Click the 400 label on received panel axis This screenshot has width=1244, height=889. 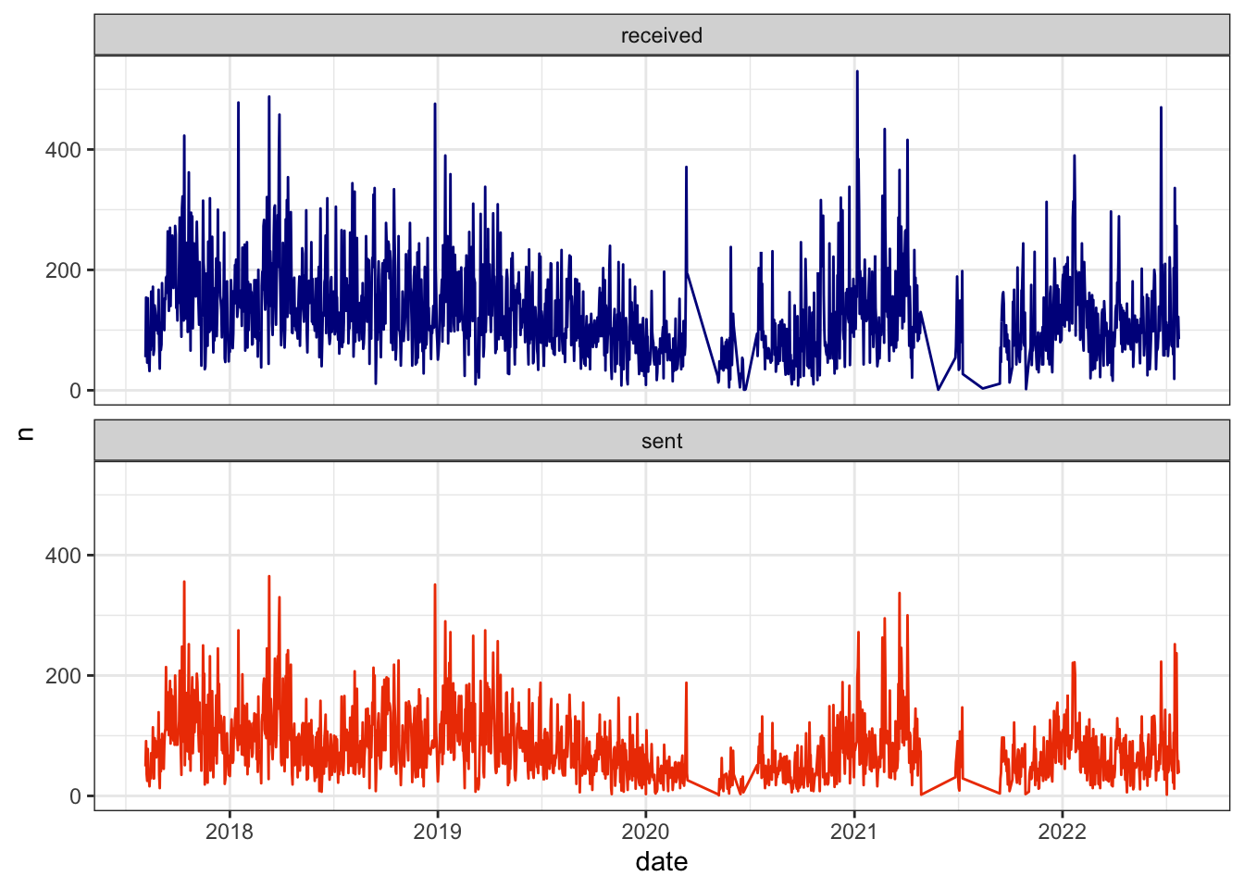64,150
